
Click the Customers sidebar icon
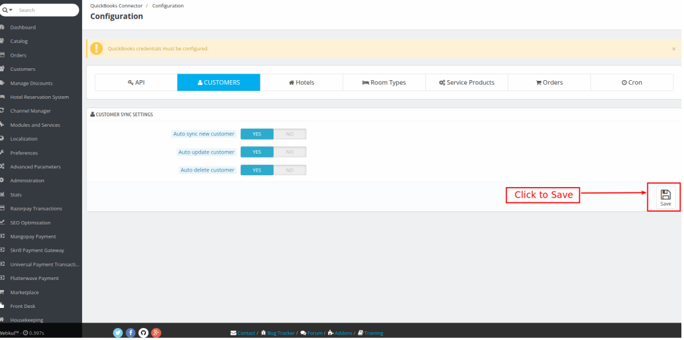(2, 69)
